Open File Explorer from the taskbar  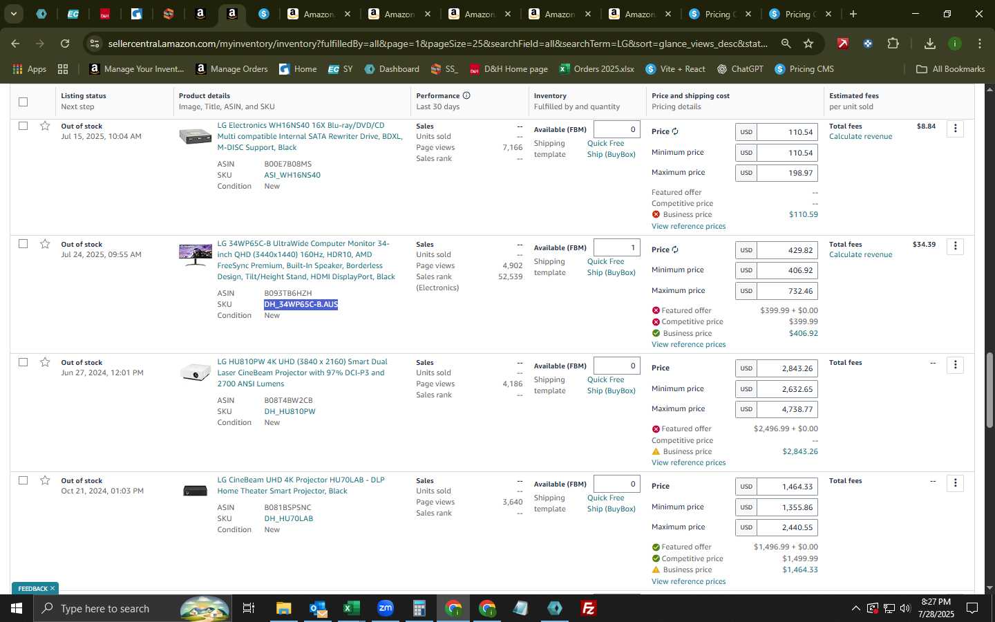coord(284,608)
